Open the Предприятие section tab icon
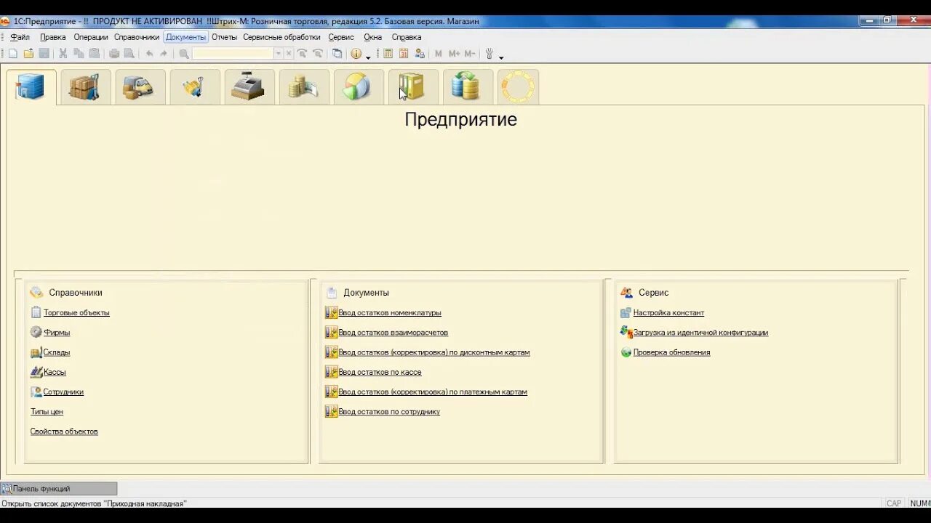The width and height of the screenshot is (931, 523). (31, 86)
